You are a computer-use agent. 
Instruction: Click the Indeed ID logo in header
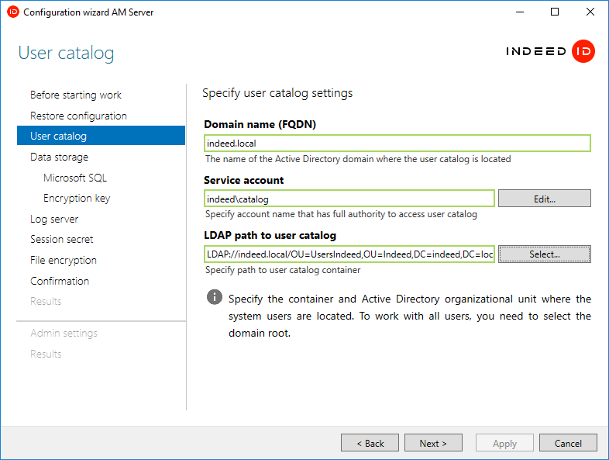550,51
